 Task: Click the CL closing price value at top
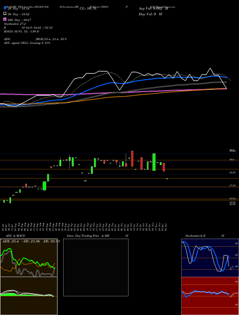point(88,9)
